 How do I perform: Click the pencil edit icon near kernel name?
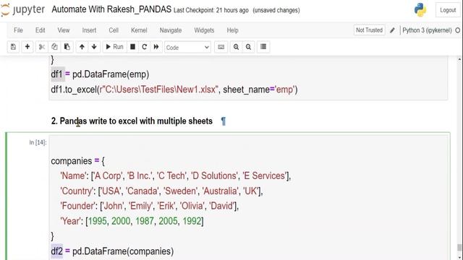pyautogui.click(x=392, y=30)
